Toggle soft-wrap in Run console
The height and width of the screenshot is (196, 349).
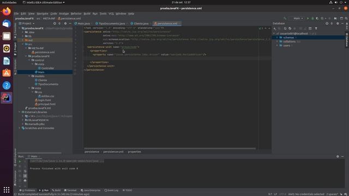point(25,171)
